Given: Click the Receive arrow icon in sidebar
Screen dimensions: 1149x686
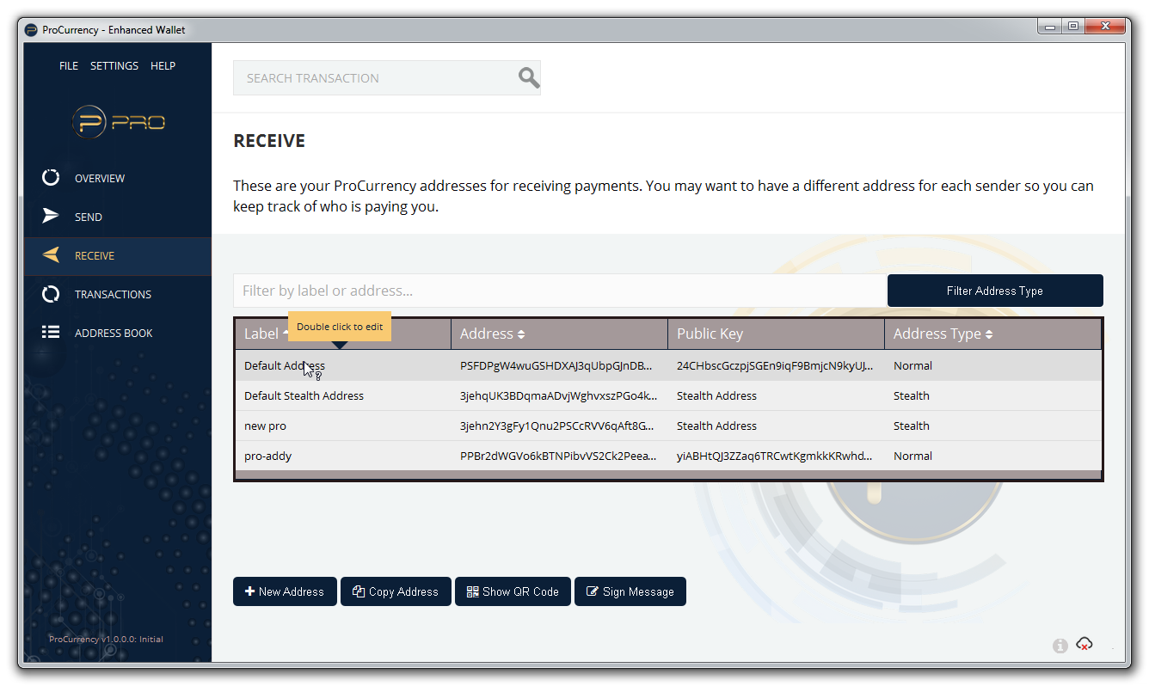Looking at the screenshot, I should 51,254.
